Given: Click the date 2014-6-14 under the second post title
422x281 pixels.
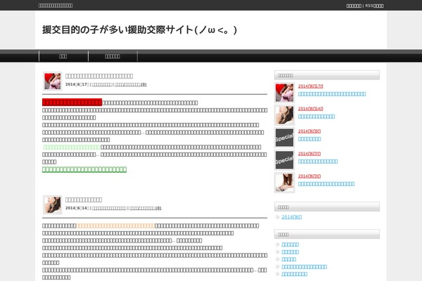Looking at the screenshot, I should click(77, 208).
